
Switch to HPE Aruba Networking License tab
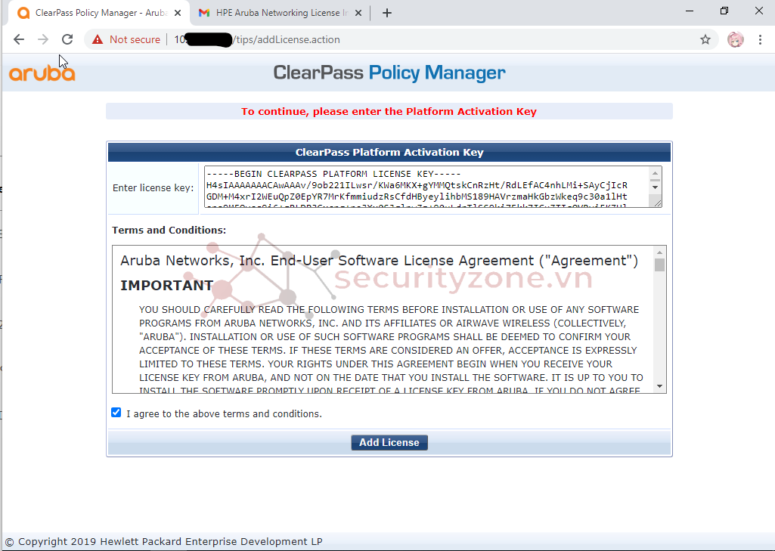tap(276, 13)
